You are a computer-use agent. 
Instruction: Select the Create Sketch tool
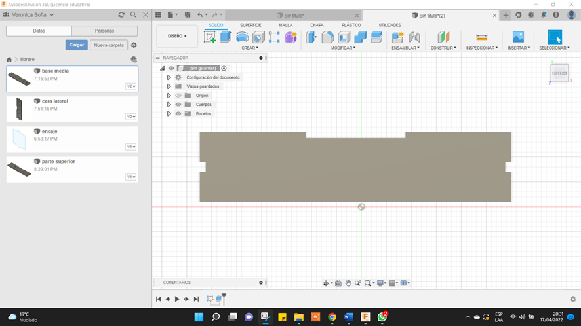point(210,37)
